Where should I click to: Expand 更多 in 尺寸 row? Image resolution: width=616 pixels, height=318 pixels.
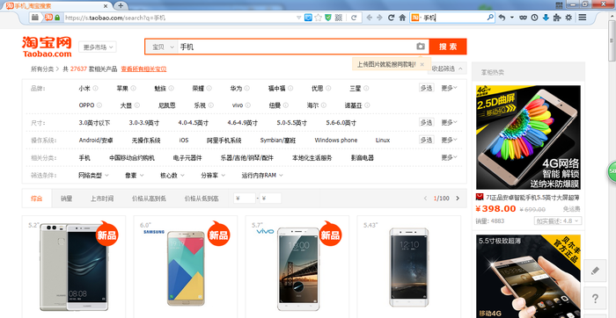pos(449,123)
